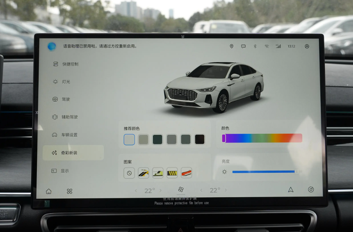Select the yellow-black hazard bars pattern
Image resolution: width=353 pixels, height=232 pixels.
coord(172,173)
